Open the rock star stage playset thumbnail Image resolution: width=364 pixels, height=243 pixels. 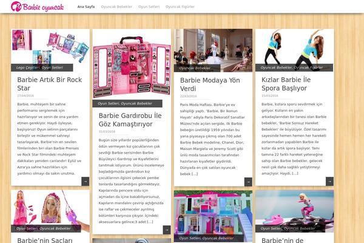pyautogui.click(x=50, y=50)
